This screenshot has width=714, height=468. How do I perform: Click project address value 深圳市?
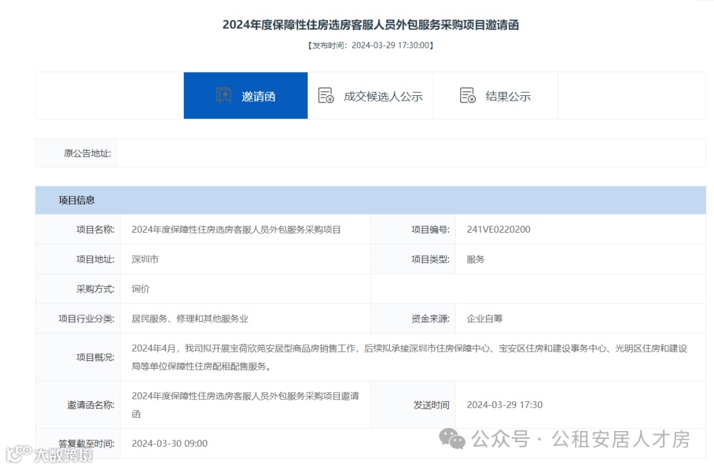tap(145, 259)
